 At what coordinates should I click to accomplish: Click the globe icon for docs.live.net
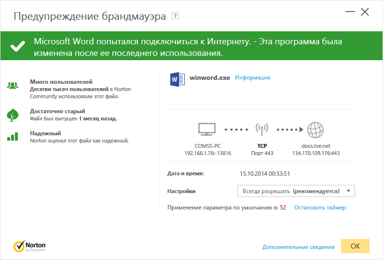[x=315, y=130]
